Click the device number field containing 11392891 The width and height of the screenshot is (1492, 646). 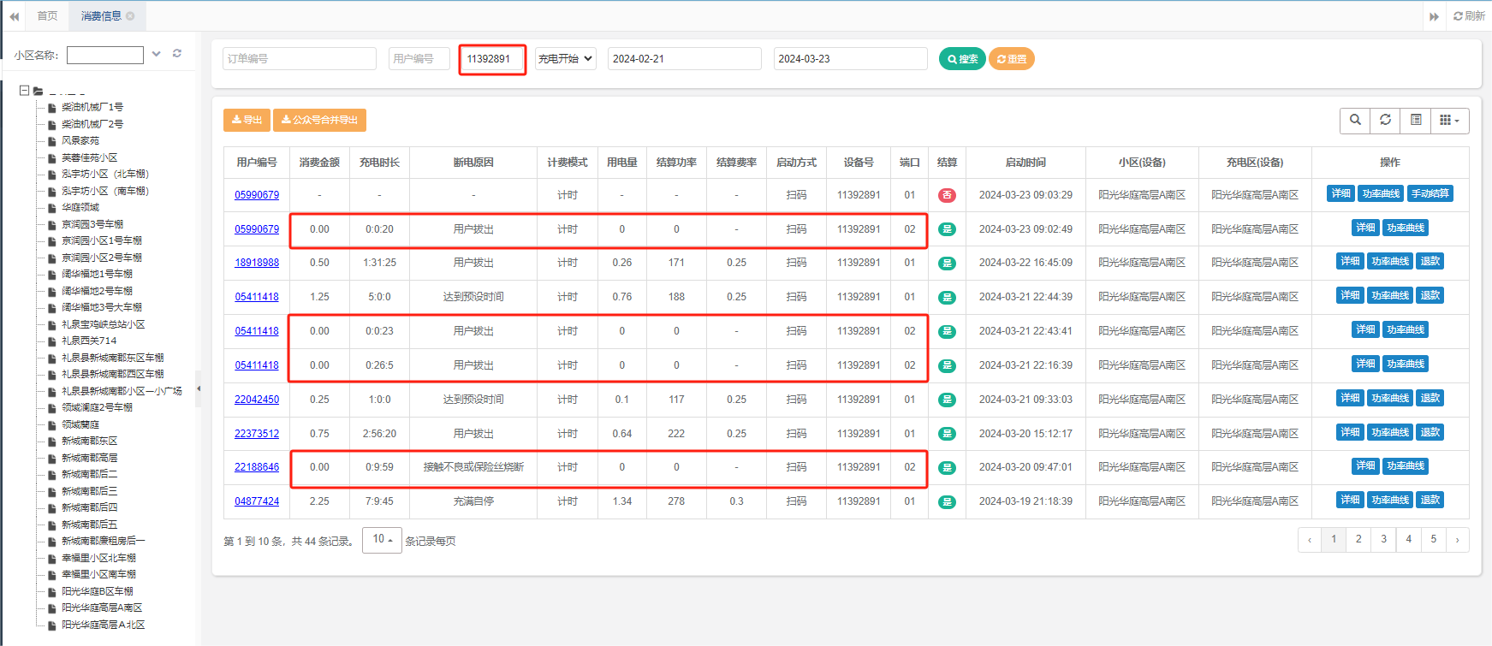pos(492,59)
